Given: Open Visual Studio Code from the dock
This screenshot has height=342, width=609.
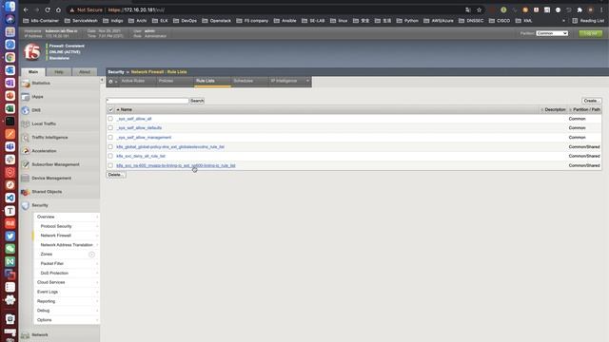Looking at the screenshot, I should 10,198.
